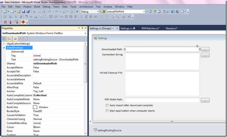Click the red database icon in third toolbar
Viewport: 227px width, 137px height.
pyautogui.click(x=5, y=22)
